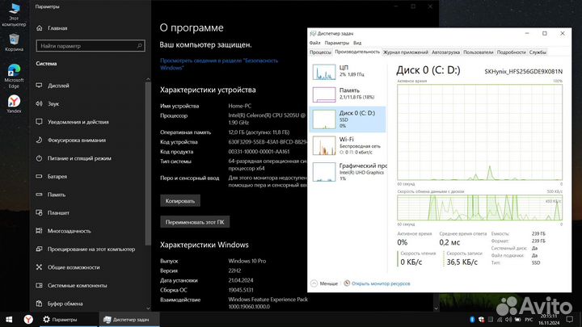This screenshot has width=582, height=327.
Task: Click the Windows Start button
Action: pyautogui.click(x=8, y=320)
